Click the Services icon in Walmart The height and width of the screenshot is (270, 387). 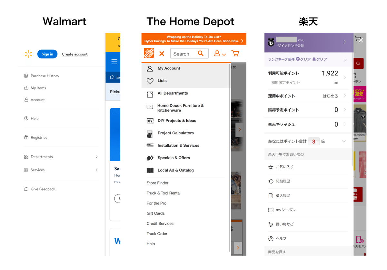pyautogui.click(x=26, y=170)
